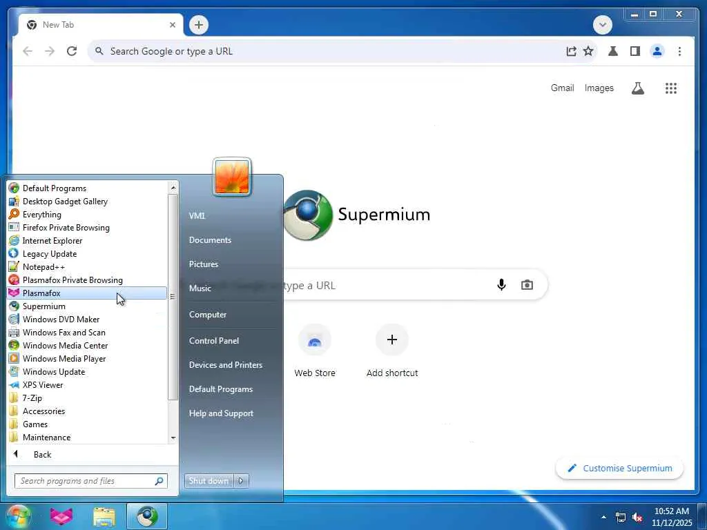Open Control Panel
The image size is (707, 530).
click(x=214, y=341)
